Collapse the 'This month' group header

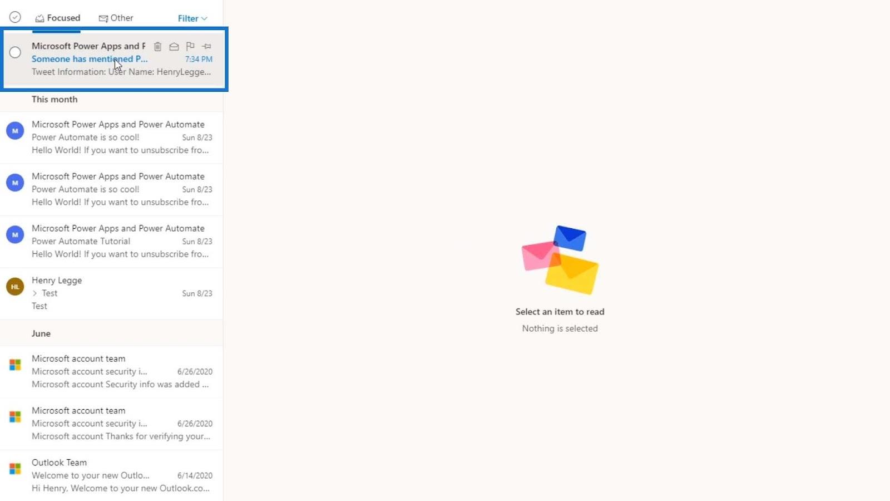pos(111,100)
